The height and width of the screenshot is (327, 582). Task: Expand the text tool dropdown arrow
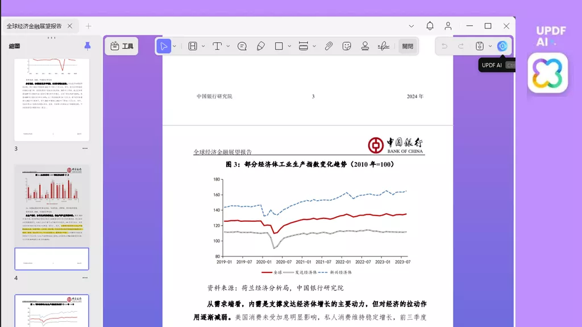coord(228,47)
